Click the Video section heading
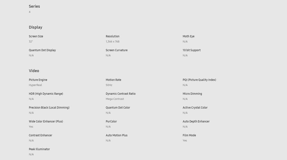This screenshot has height=160, width=287. 34,71
